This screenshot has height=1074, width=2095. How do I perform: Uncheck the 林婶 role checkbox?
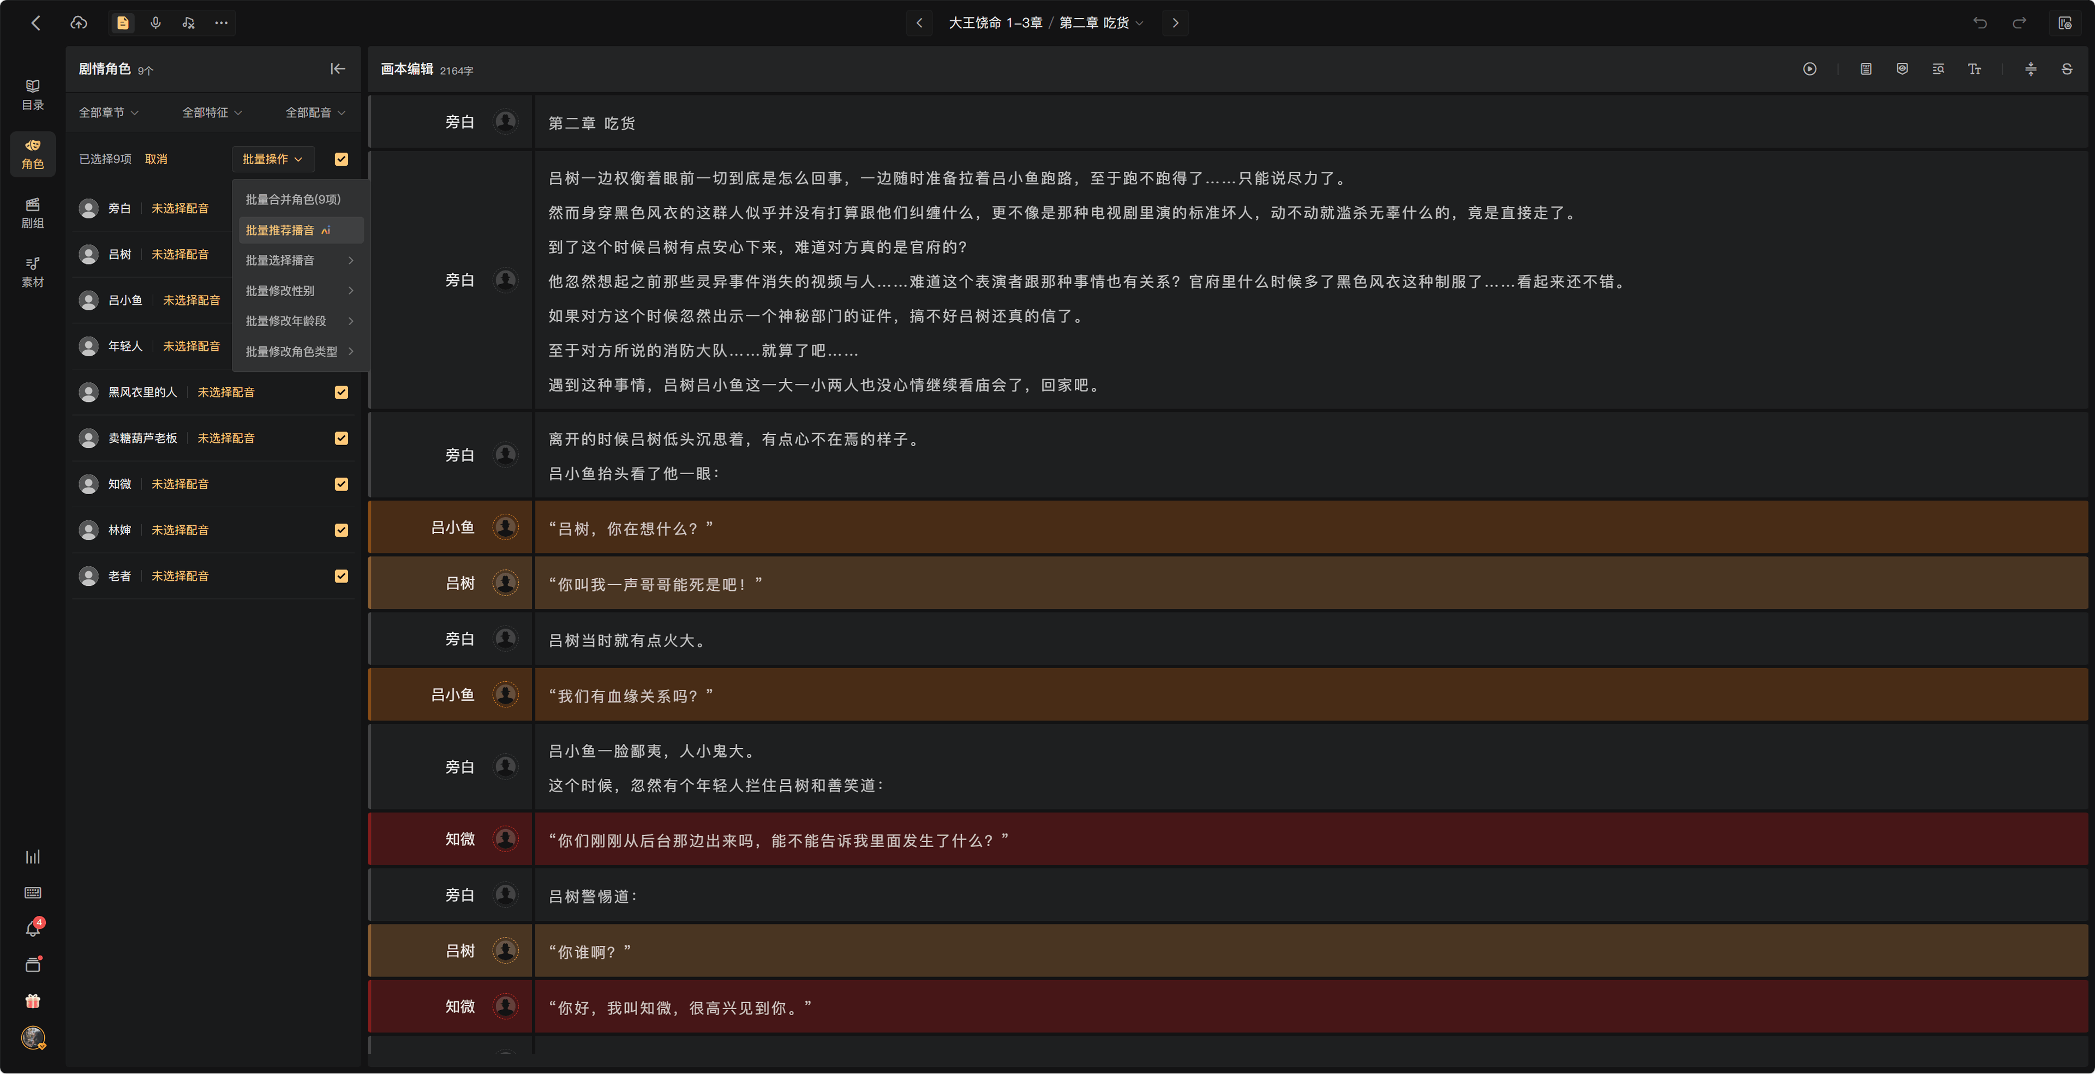coord(342,530)
